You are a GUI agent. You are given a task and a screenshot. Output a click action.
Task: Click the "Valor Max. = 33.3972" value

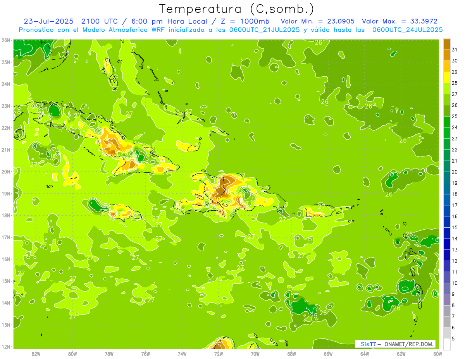(400, 21)
